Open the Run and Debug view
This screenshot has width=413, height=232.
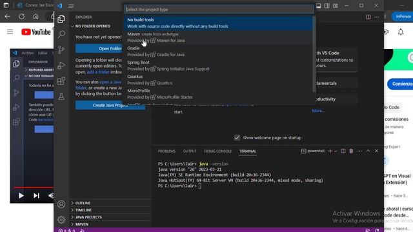pos(61,65)
